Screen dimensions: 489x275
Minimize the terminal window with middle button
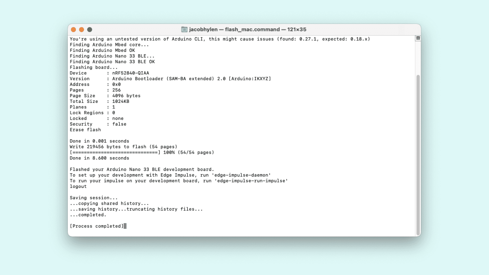[x=81, y=30]
